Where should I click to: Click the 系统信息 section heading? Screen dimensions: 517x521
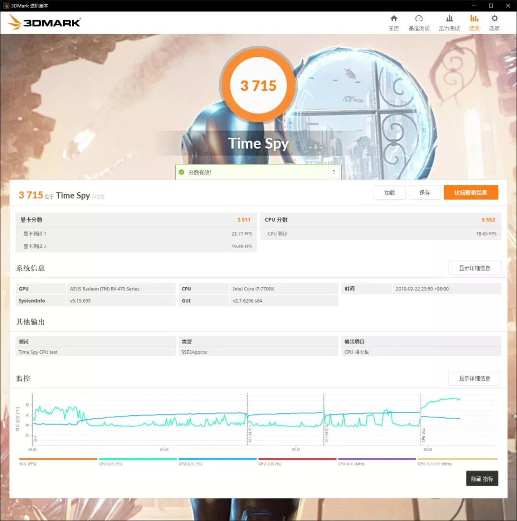coord(30,268)
